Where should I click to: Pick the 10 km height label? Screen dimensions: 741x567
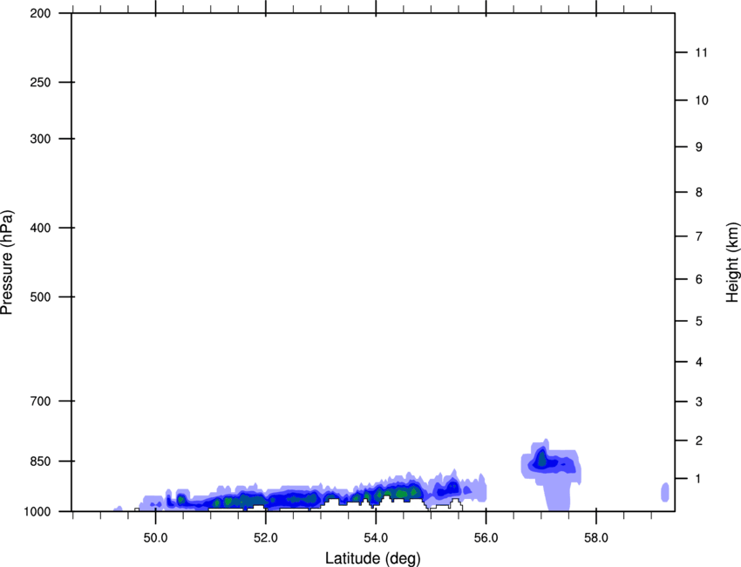[x=702, y=100]
